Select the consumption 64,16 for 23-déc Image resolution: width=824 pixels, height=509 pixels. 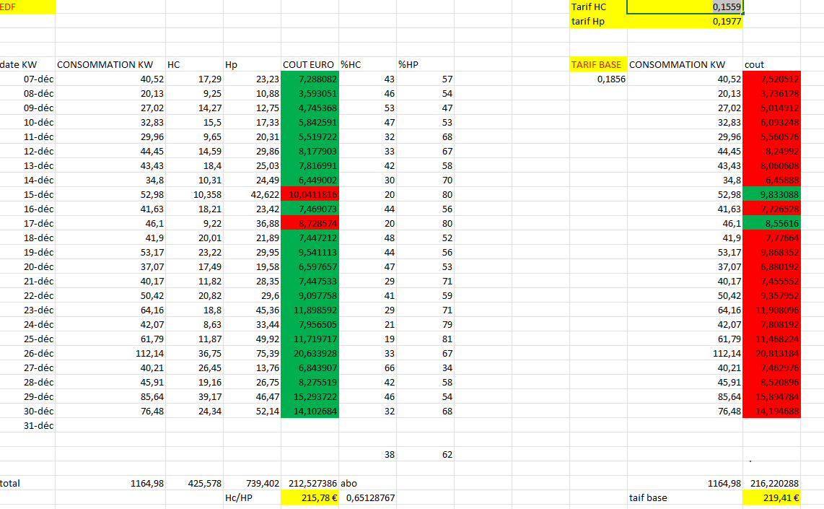110,310
